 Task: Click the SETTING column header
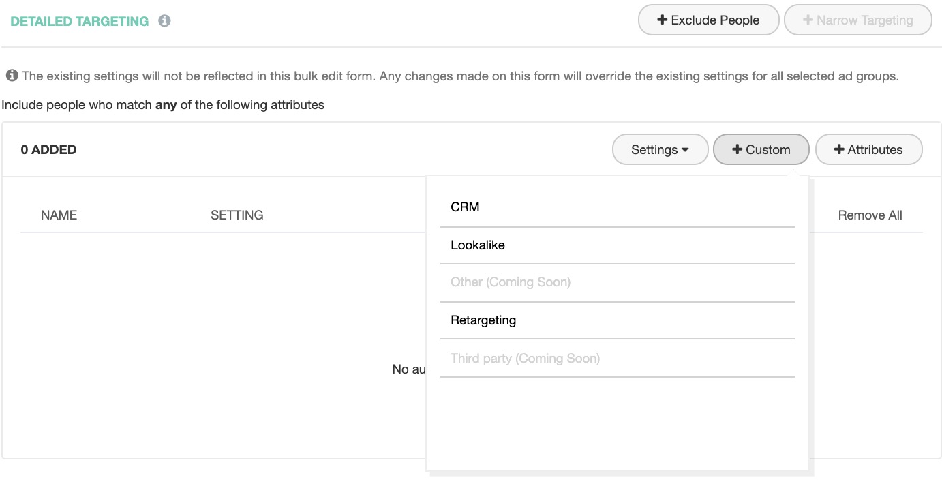tap(237, 215)
